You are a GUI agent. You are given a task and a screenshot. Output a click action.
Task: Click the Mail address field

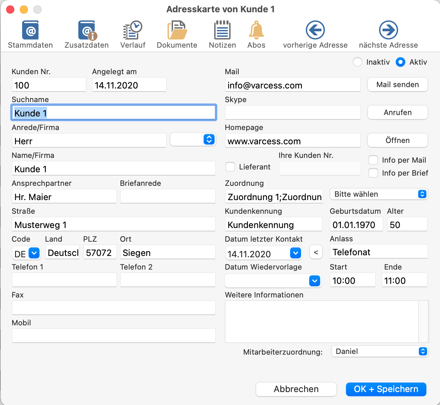[293, 84]
